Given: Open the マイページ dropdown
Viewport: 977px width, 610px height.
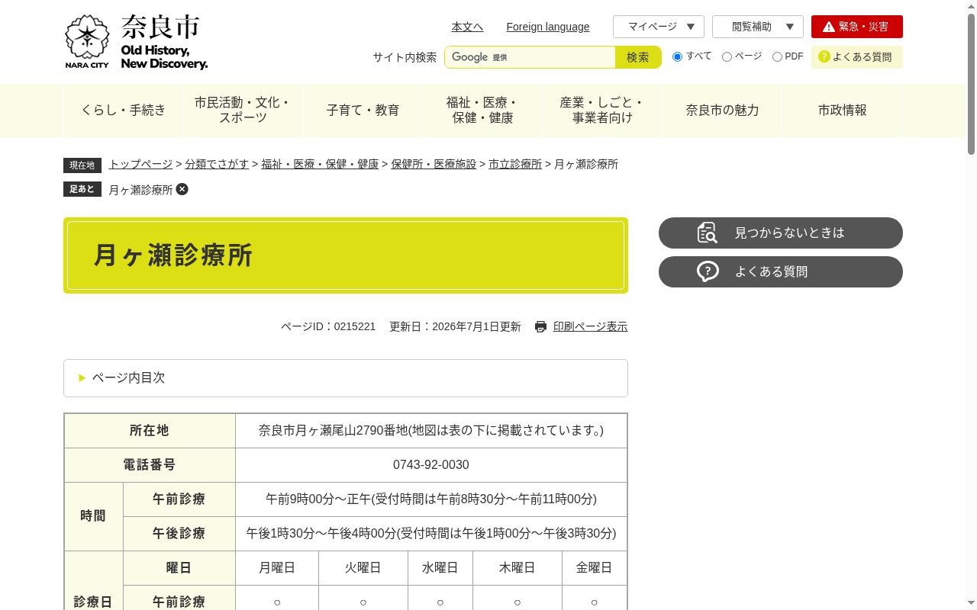Looking at the screenshot, I should tap(659, 27).
